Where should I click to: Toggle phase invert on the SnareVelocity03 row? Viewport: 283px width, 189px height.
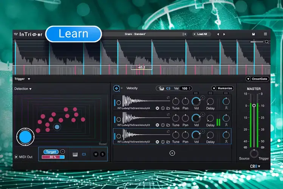click(x=168, y=114)
